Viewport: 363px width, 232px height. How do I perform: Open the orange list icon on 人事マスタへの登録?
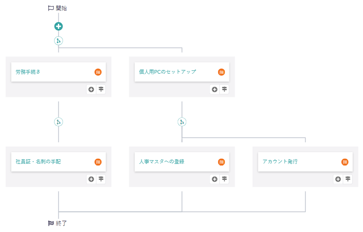click(x=221, y=162)
